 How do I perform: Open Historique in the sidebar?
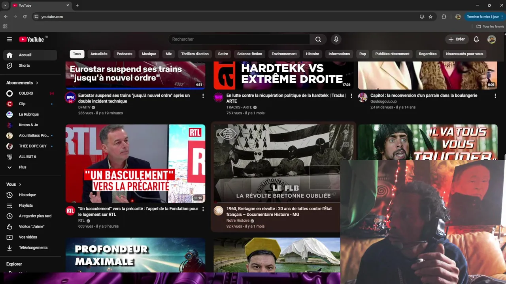click(30, 195)
